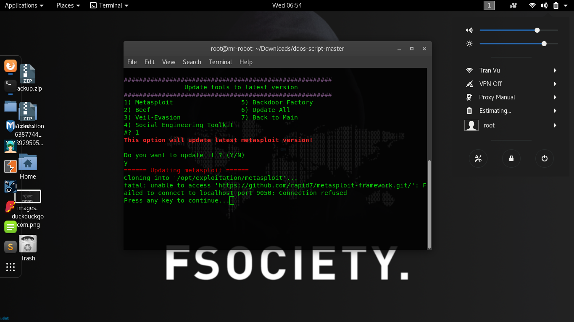574x322 pixels.
Task: Open the Files folder icon in the dock
Action: [x=11, y=106]
